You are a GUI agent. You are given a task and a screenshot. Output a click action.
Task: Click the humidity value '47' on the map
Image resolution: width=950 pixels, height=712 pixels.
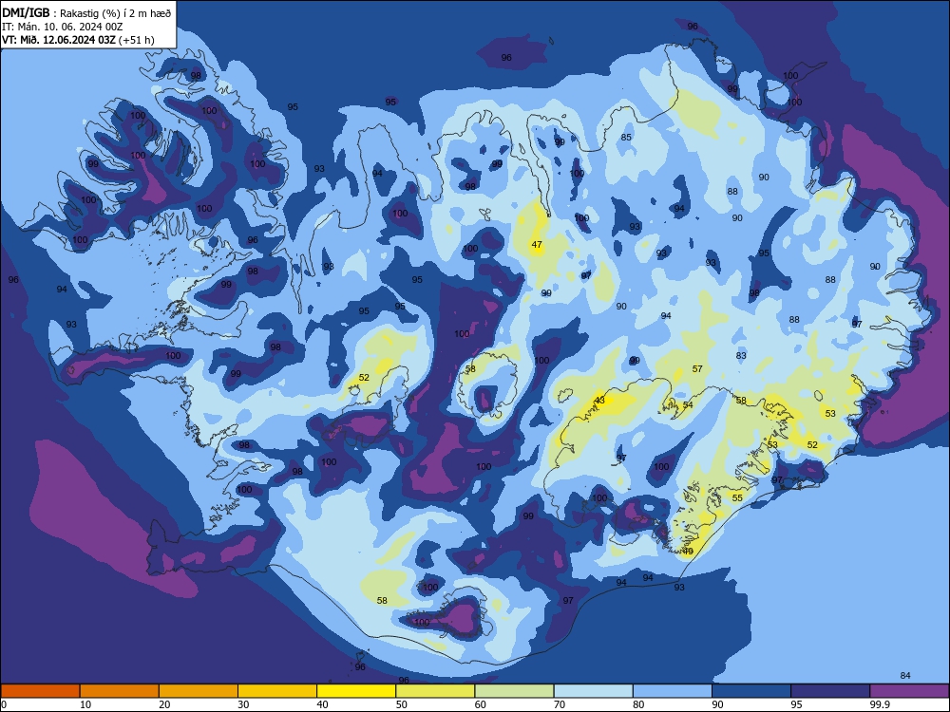tap(537, 245)
